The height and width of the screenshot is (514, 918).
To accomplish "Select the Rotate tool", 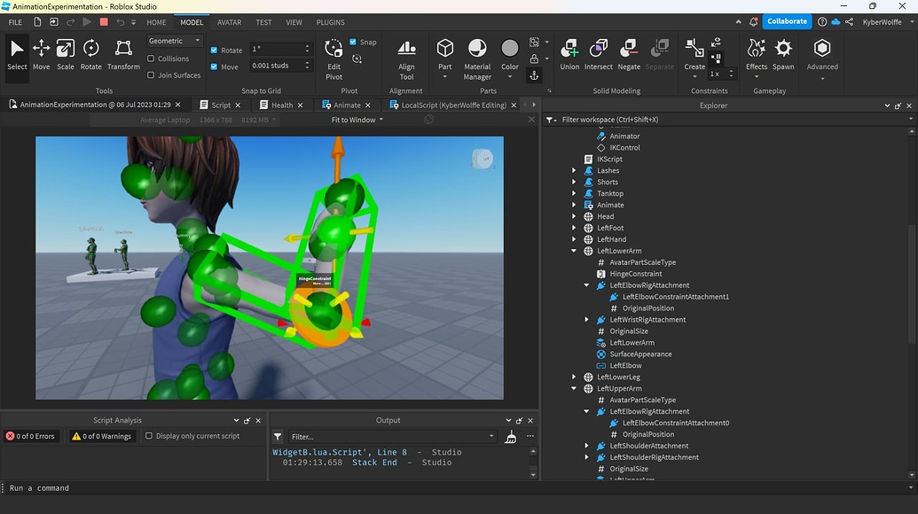I will click(90, 53).
